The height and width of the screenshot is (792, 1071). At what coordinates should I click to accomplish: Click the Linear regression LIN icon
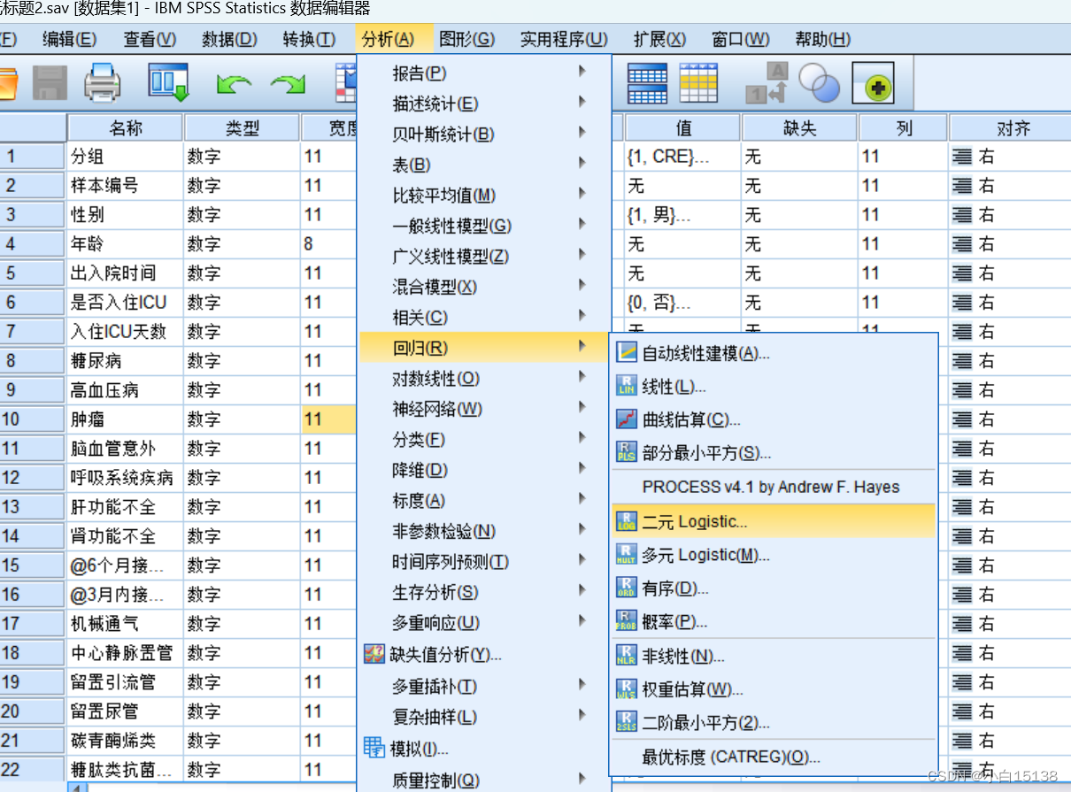point(627,387)
